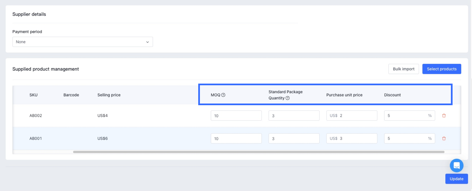Focus Standard Package Quantity for AB002
Image resolution: width=472 pixels, height=191 pixels.
[x=294, y=116]
